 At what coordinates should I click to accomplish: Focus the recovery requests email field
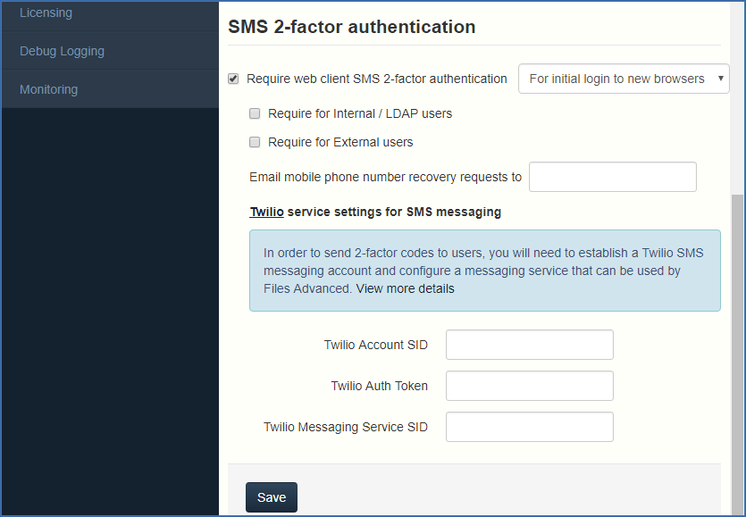pyautogui.click(x=613, y=177)
